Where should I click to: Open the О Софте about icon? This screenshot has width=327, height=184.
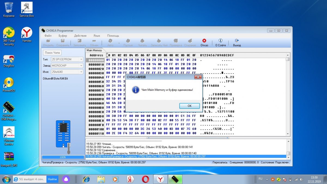coord(220,41)
